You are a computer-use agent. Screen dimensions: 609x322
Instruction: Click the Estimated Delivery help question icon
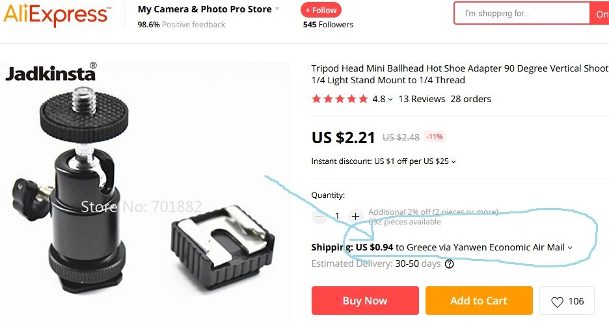click(450, 264)
